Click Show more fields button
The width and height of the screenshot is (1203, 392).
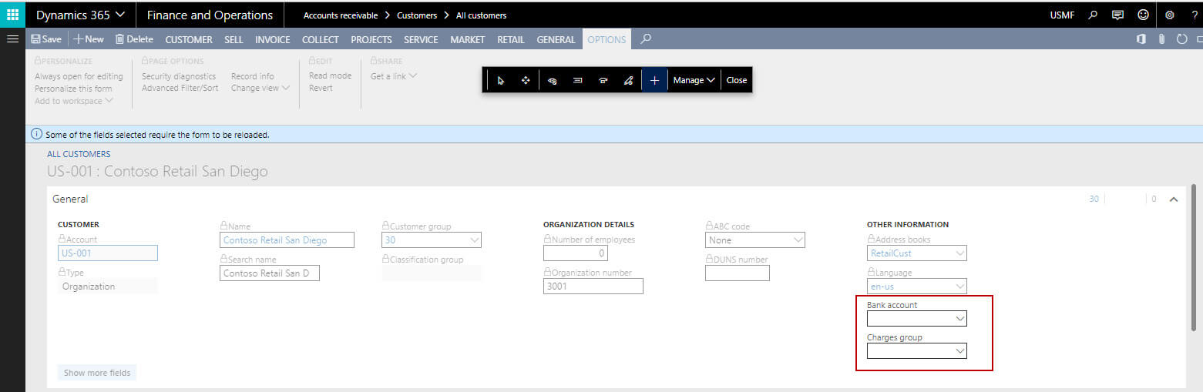(x=97, y=373)
